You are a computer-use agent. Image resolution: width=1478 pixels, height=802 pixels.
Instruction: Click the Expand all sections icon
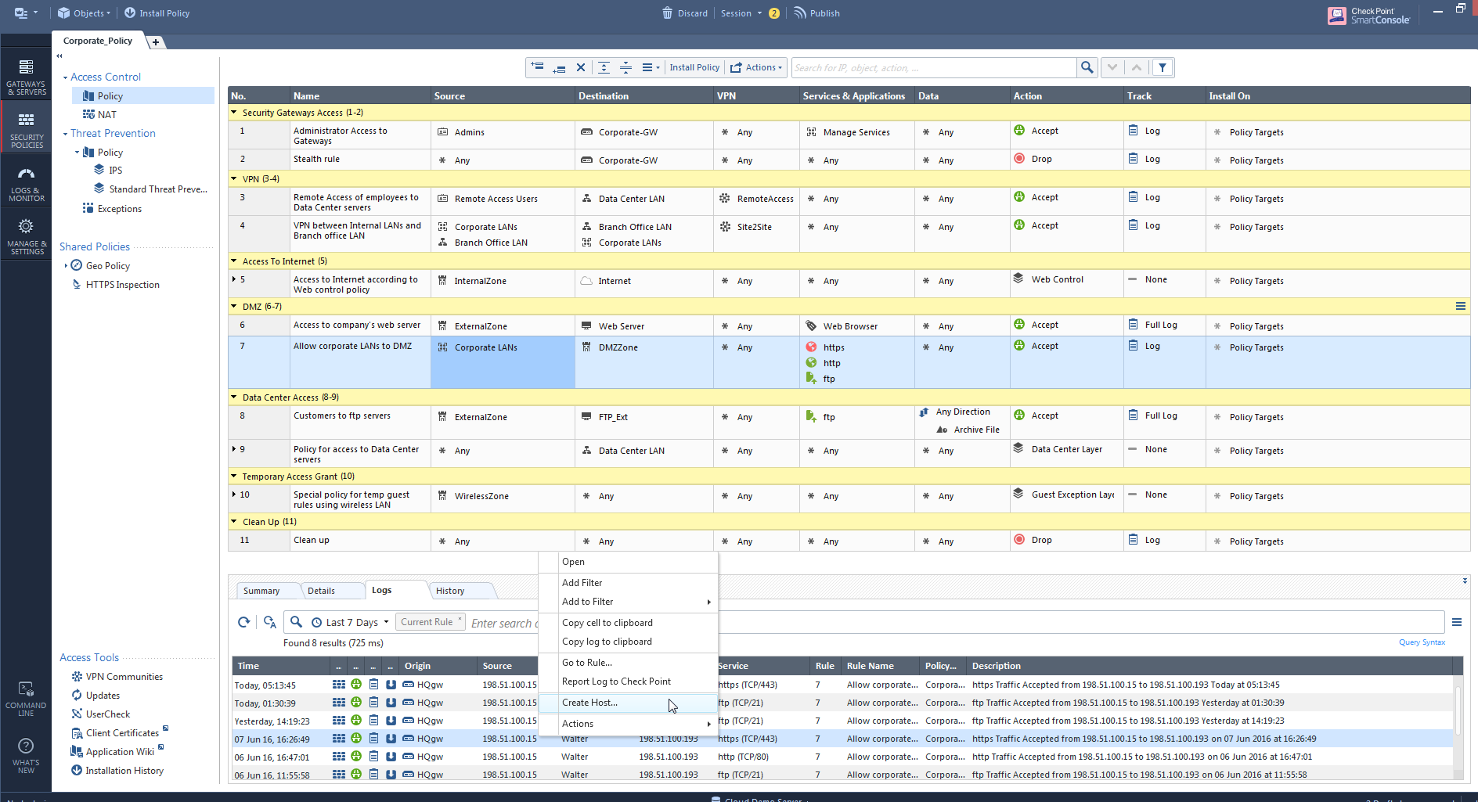click(x=604, y=67)
